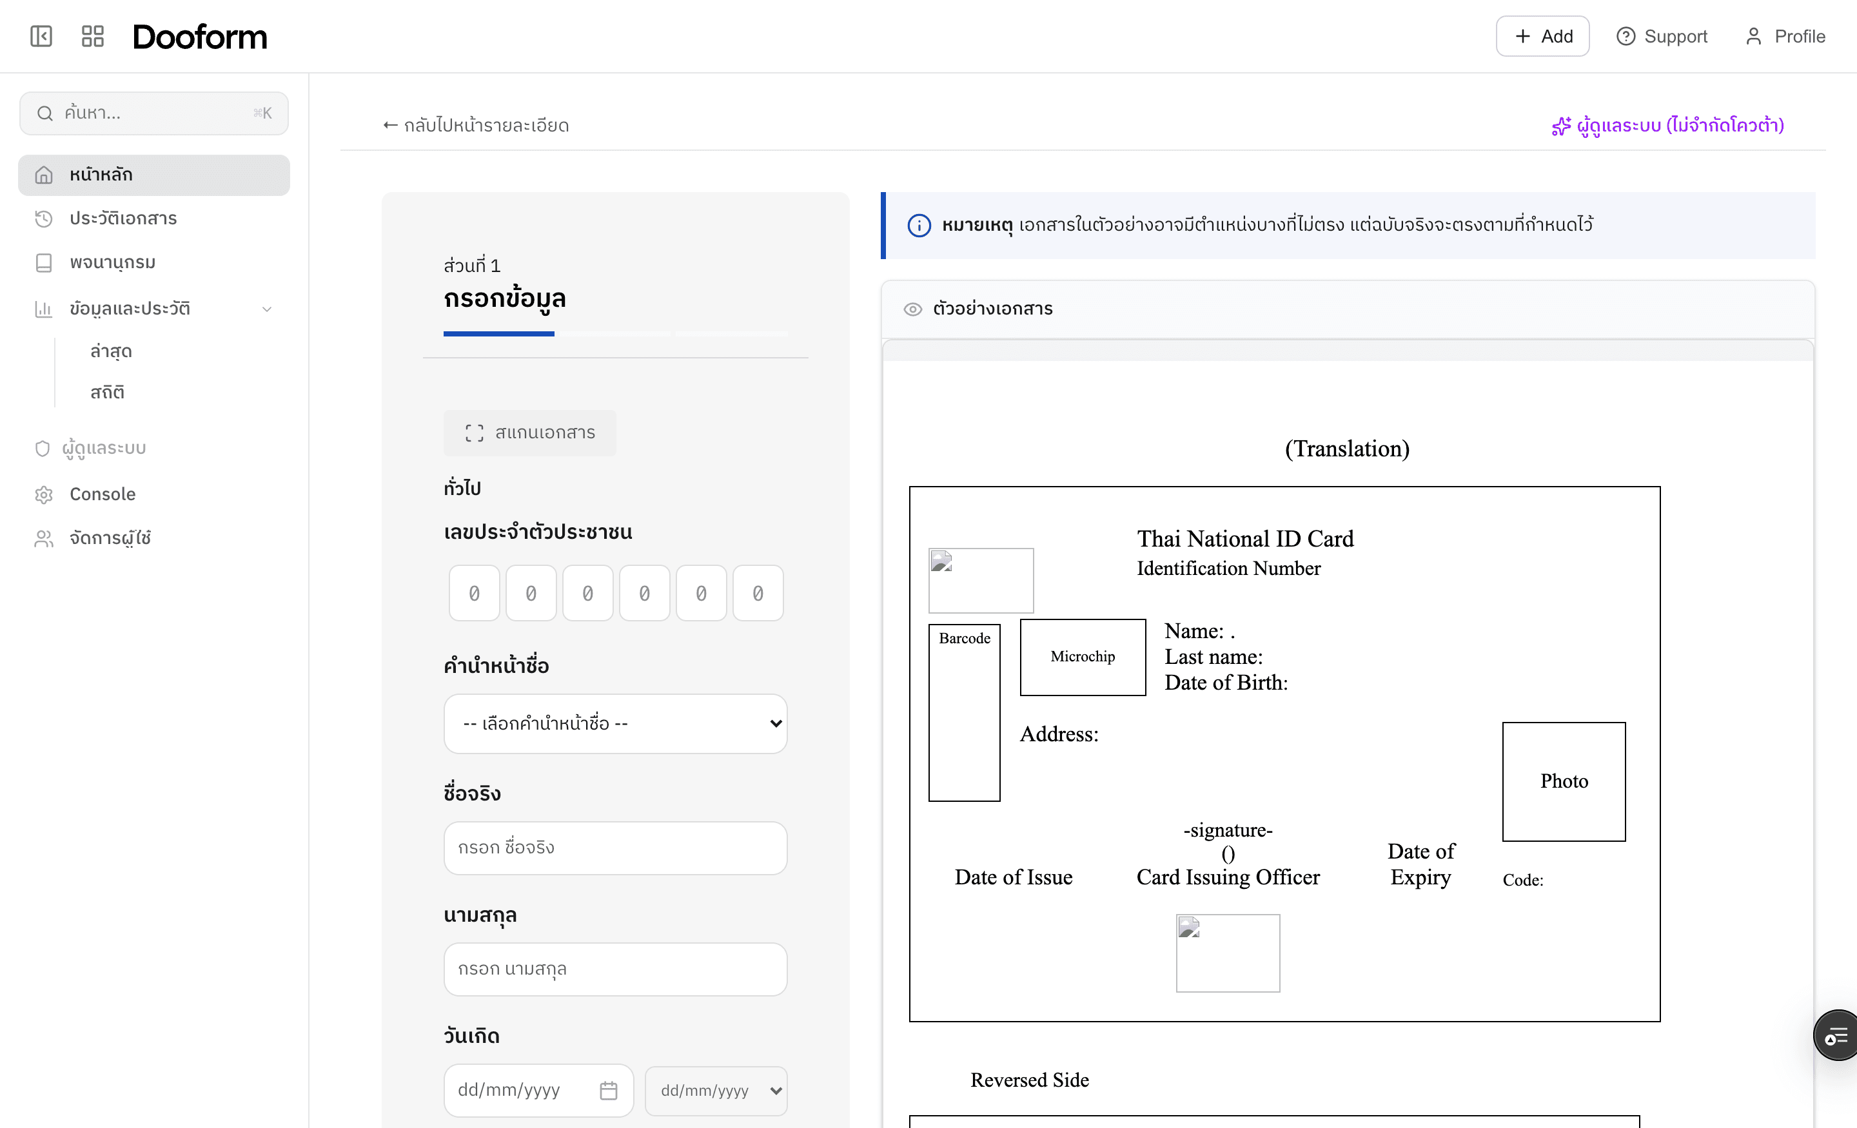Open จัดการผู้ใช้ user management
1857x1128 pixels.
coord(108,538)
